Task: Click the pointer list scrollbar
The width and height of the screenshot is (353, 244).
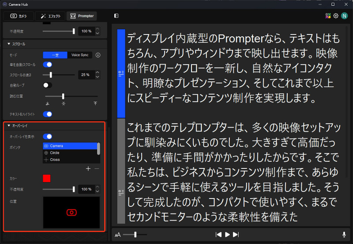Action: (x=98, y=149)
